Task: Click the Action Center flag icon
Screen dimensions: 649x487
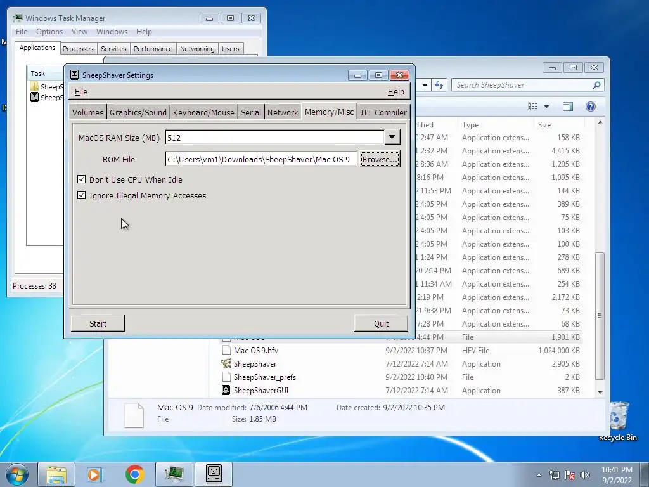Action: click(x=570, y=475)
